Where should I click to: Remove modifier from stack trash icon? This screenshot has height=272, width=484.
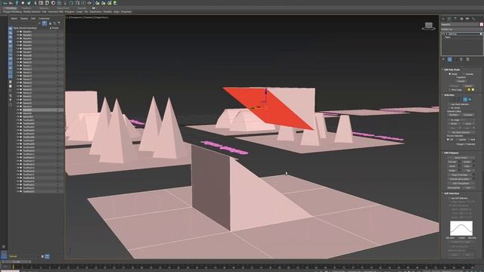(x=461, y=59)
